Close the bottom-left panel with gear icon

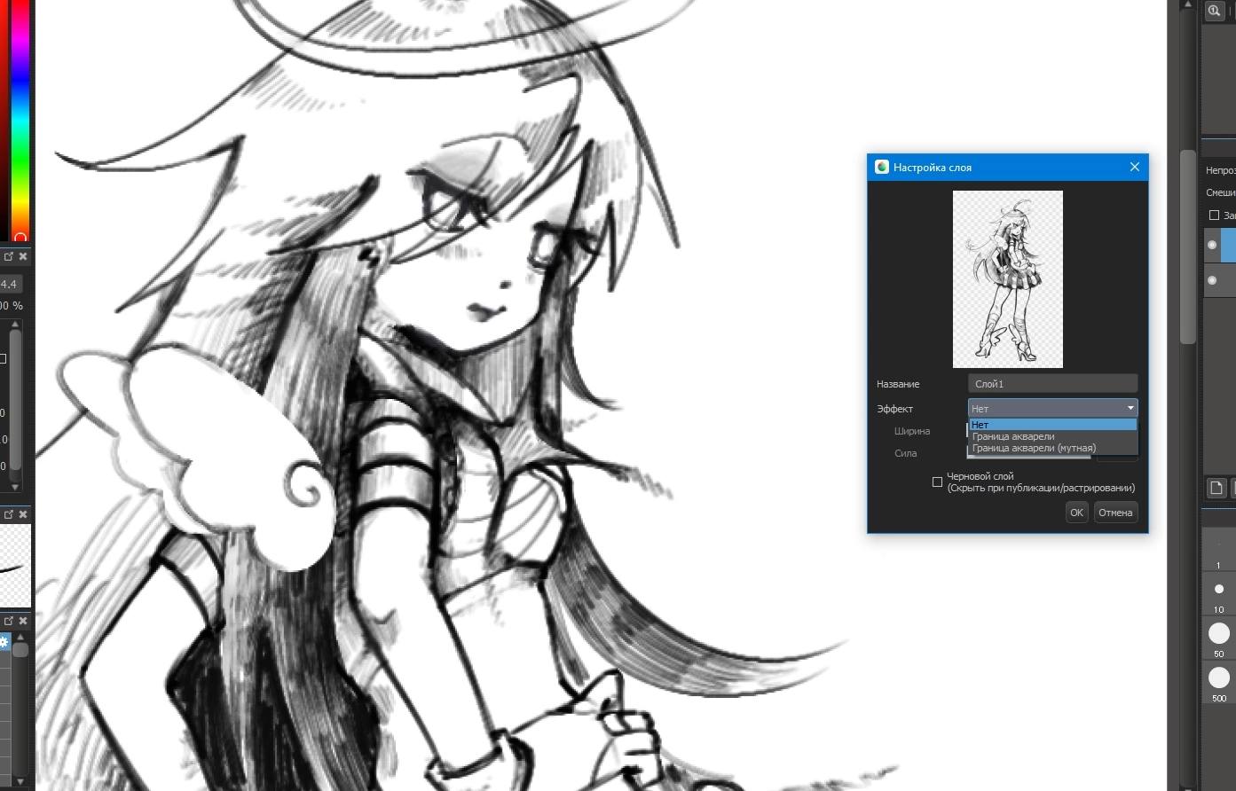(23, 621)
